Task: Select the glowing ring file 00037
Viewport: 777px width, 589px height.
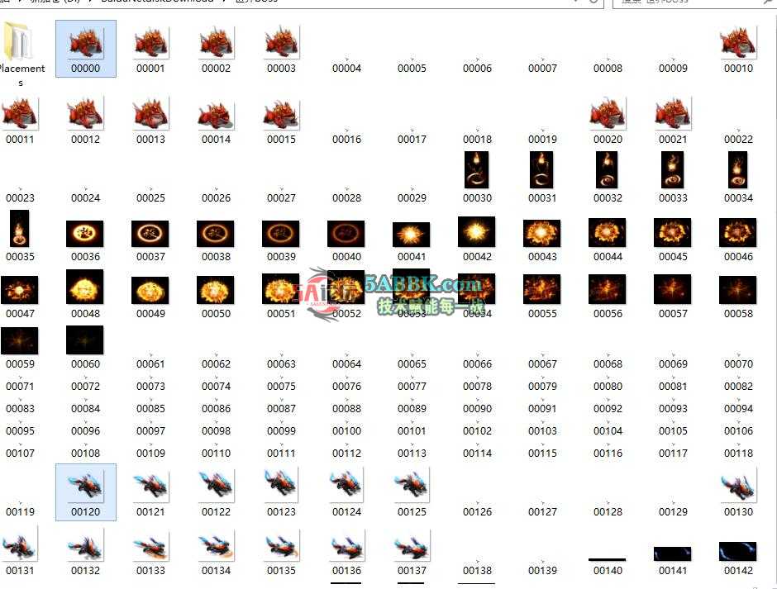Action: (x=150, y=235)
